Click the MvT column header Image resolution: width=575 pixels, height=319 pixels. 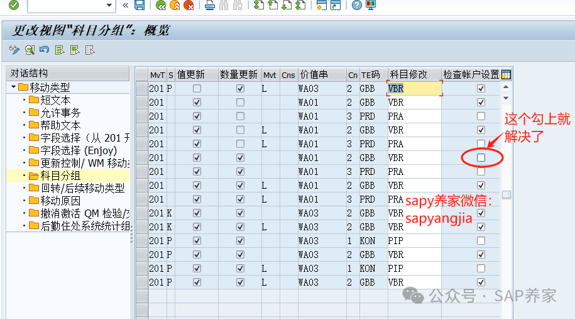157,74
